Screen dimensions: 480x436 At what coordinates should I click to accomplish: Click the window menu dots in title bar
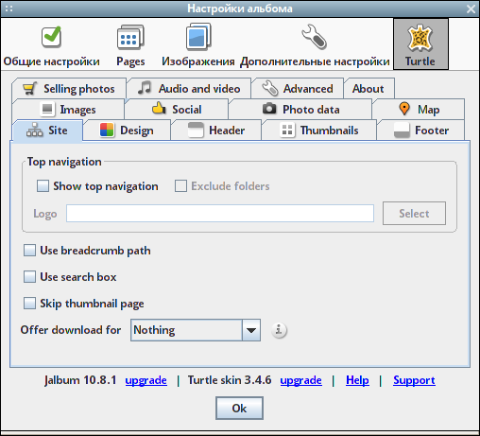coord(9,9)
